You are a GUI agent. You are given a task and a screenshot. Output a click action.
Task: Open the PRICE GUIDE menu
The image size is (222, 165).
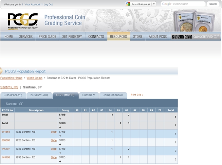pos(48,37)
